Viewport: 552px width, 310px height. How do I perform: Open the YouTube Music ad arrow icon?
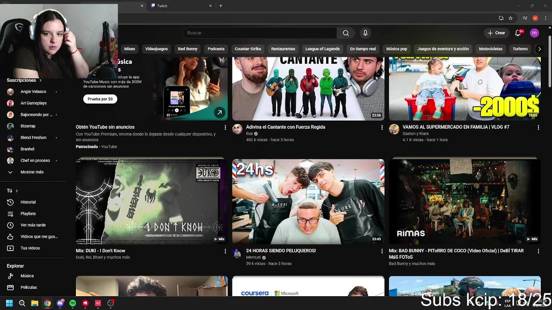(x=220, y=113)
